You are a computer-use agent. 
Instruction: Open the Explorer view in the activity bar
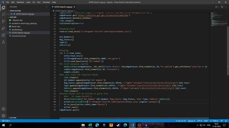pyautogui.click(x=3, y=7)
